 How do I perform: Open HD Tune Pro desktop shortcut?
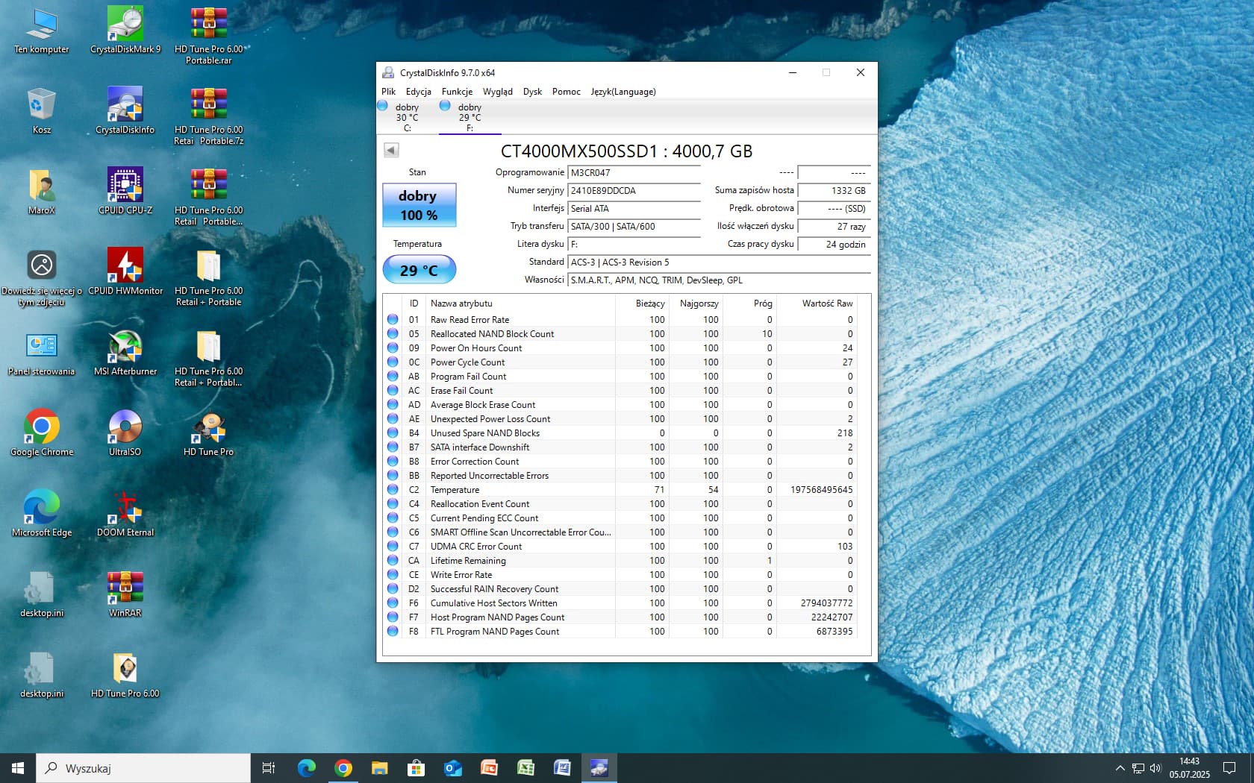click(209, 433)
